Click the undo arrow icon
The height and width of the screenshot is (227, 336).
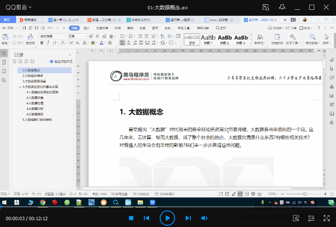tap(49, 28)
